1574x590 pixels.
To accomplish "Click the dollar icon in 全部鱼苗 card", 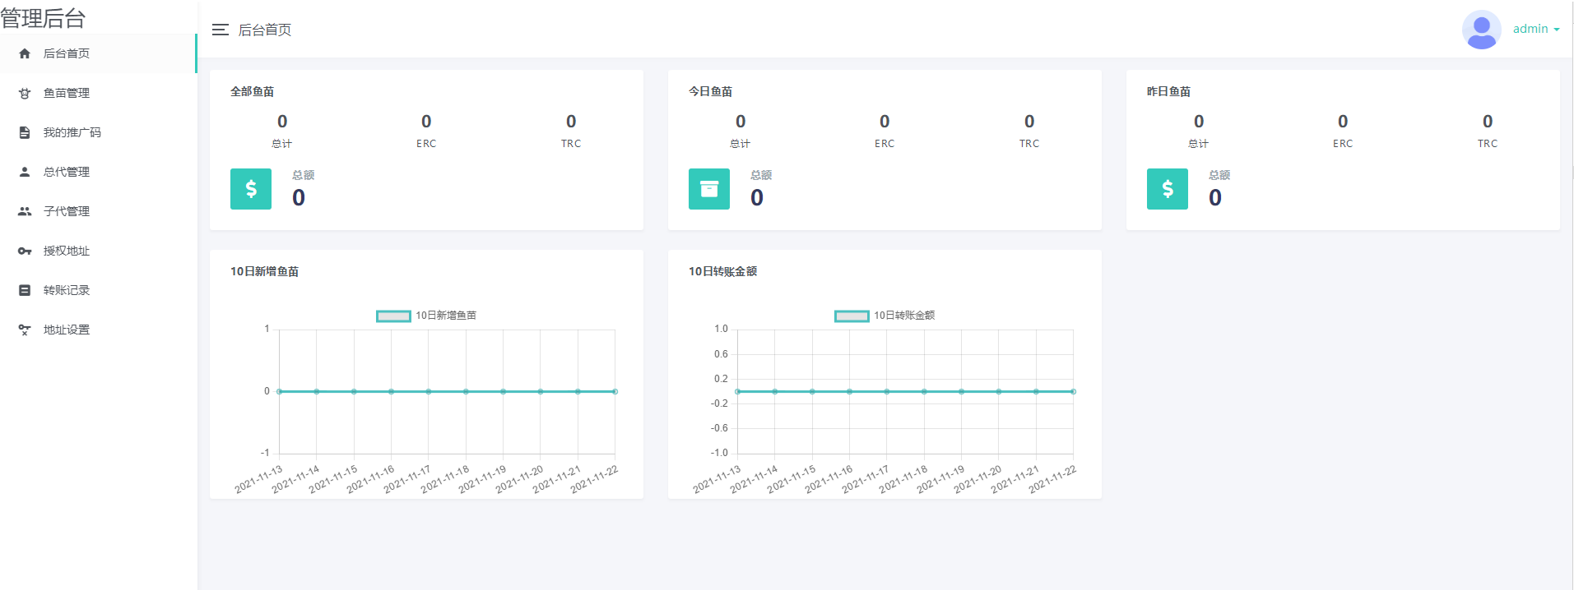I will pyautogui.click(x=251, y=189).
